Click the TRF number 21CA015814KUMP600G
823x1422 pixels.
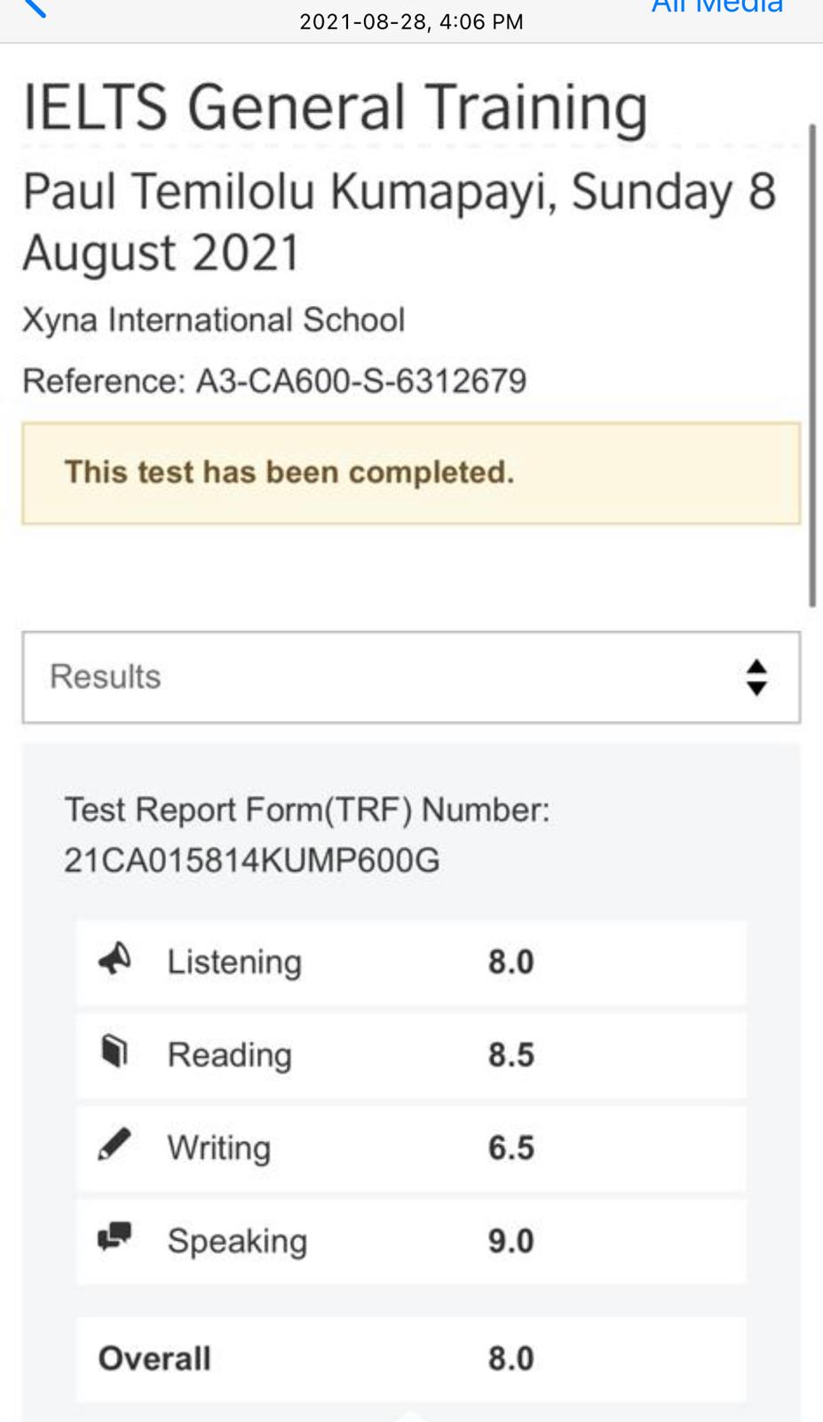(x=252, y=860)
